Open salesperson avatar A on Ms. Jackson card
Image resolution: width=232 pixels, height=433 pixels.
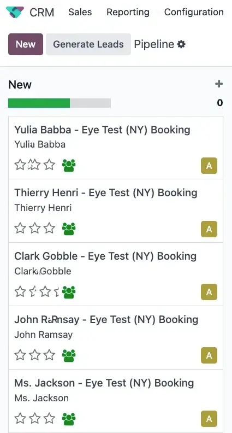pyautogui.click(x=209, y=419)
